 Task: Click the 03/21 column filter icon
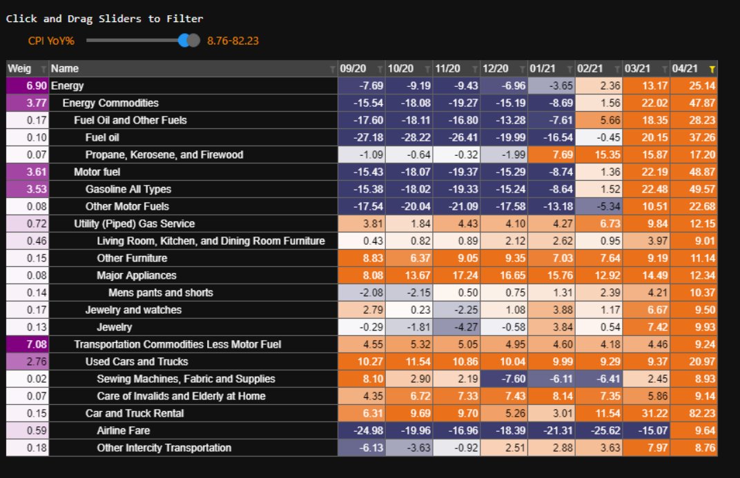click(665, 69)
